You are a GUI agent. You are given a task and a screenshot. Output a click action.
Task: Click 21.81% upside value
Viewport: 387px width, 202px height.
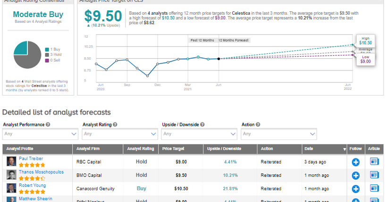[230, 189]
